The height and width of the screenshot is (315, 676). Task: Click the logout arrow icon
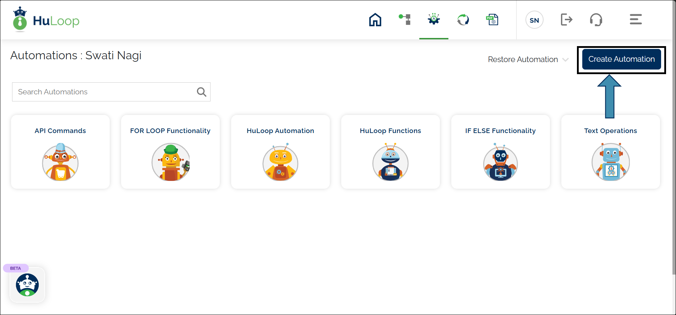[566, 20]
